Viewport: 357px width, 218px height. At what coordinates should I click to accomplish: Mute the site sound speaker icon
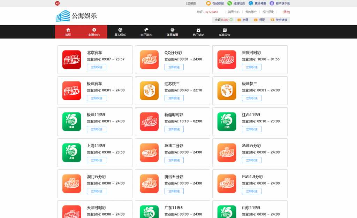(57, 3)
